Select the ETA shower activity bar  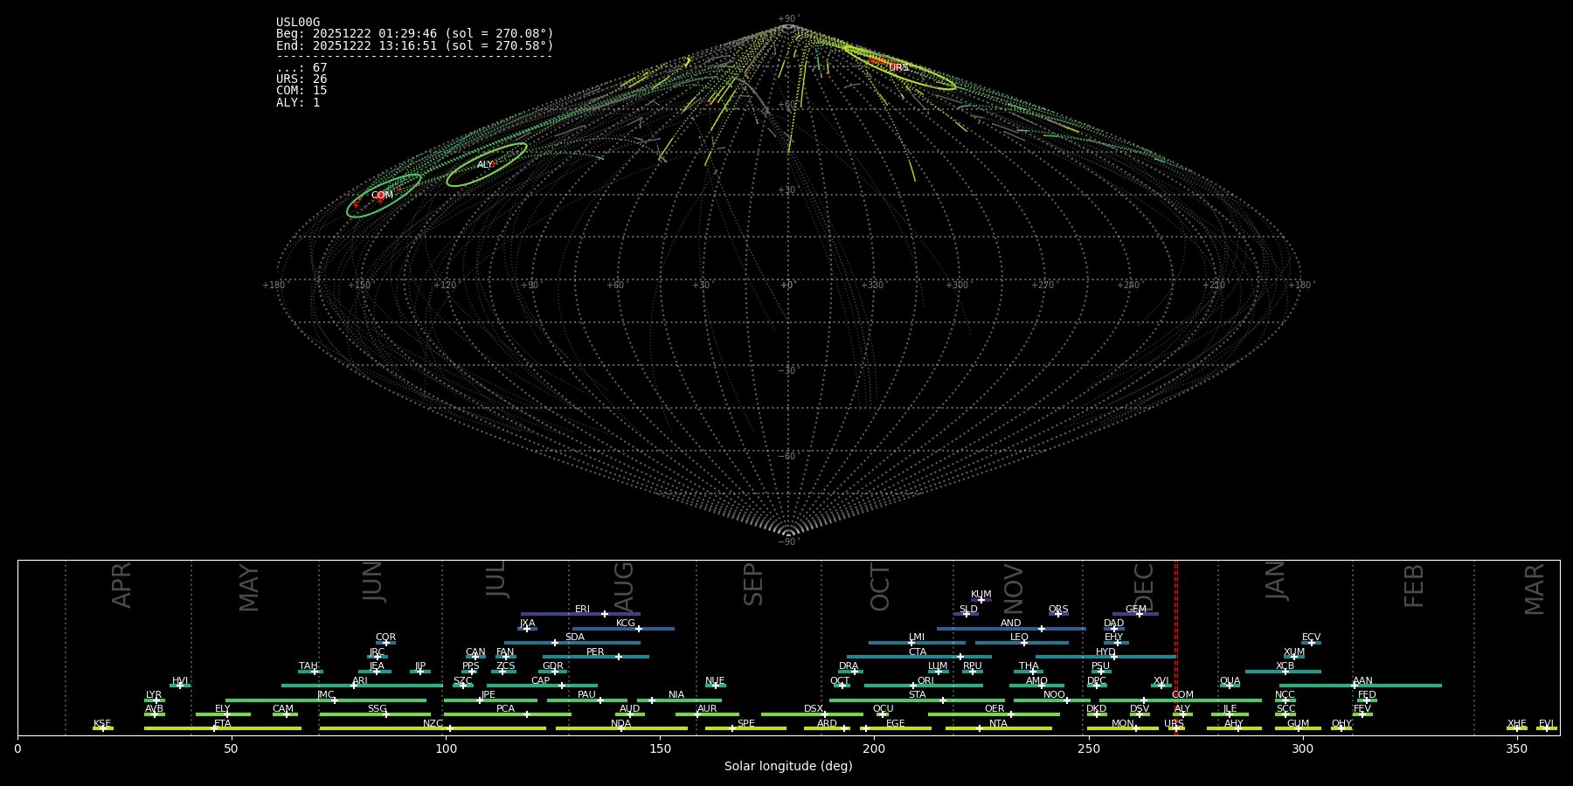(223, 728)
